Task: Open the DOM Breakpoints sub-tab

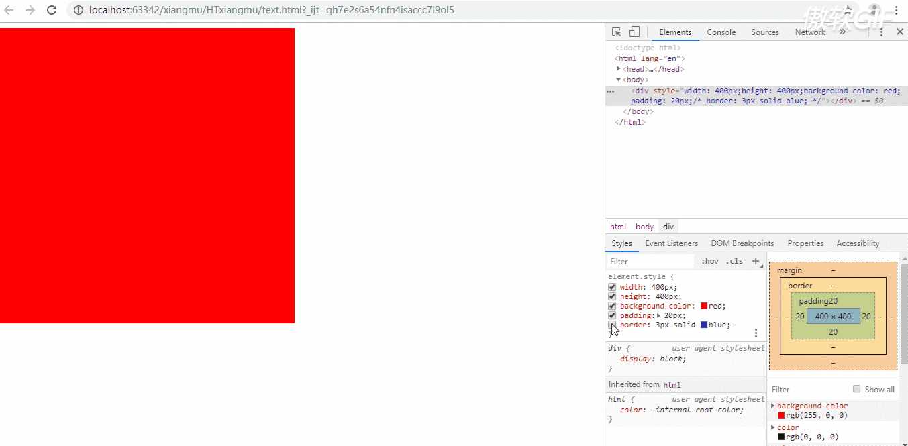Action: [x=743, y=243]
